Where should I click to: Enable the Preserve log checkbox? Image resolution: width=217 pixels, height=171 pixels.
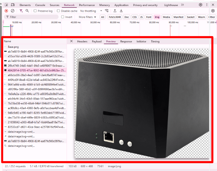coord(35,11)
